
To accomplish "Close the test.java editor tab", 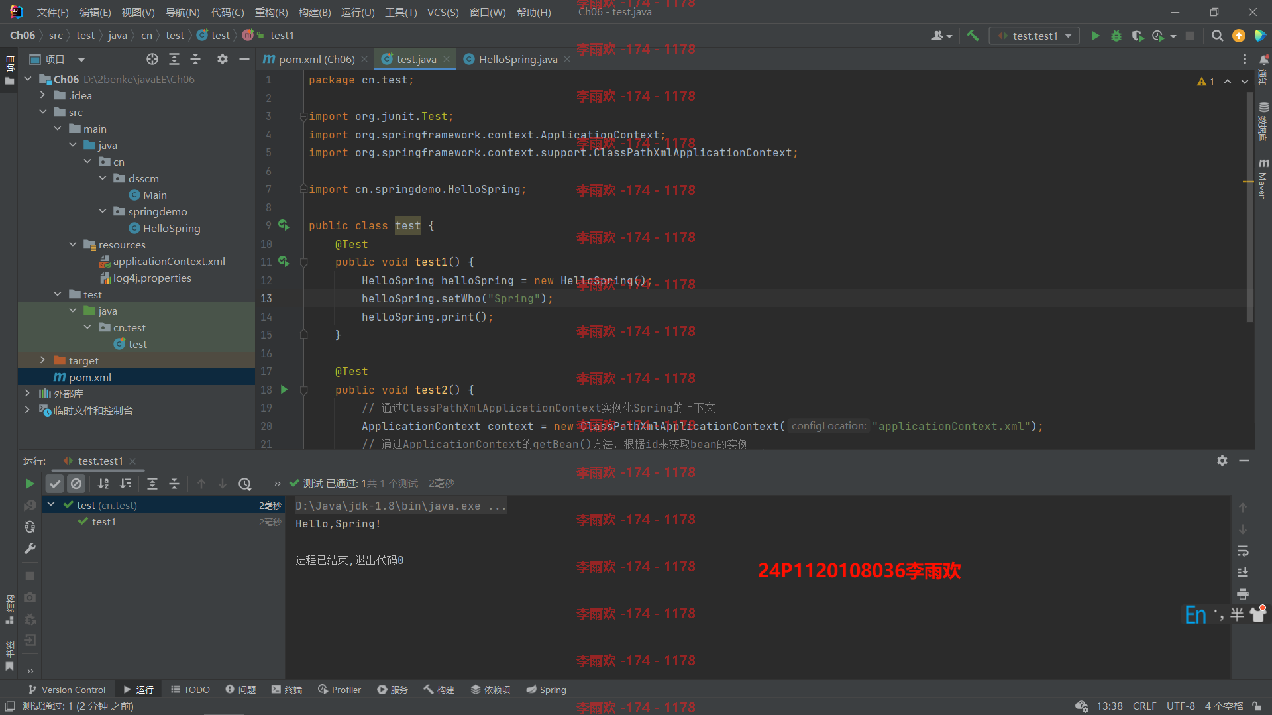I will (x=447, y=59).
